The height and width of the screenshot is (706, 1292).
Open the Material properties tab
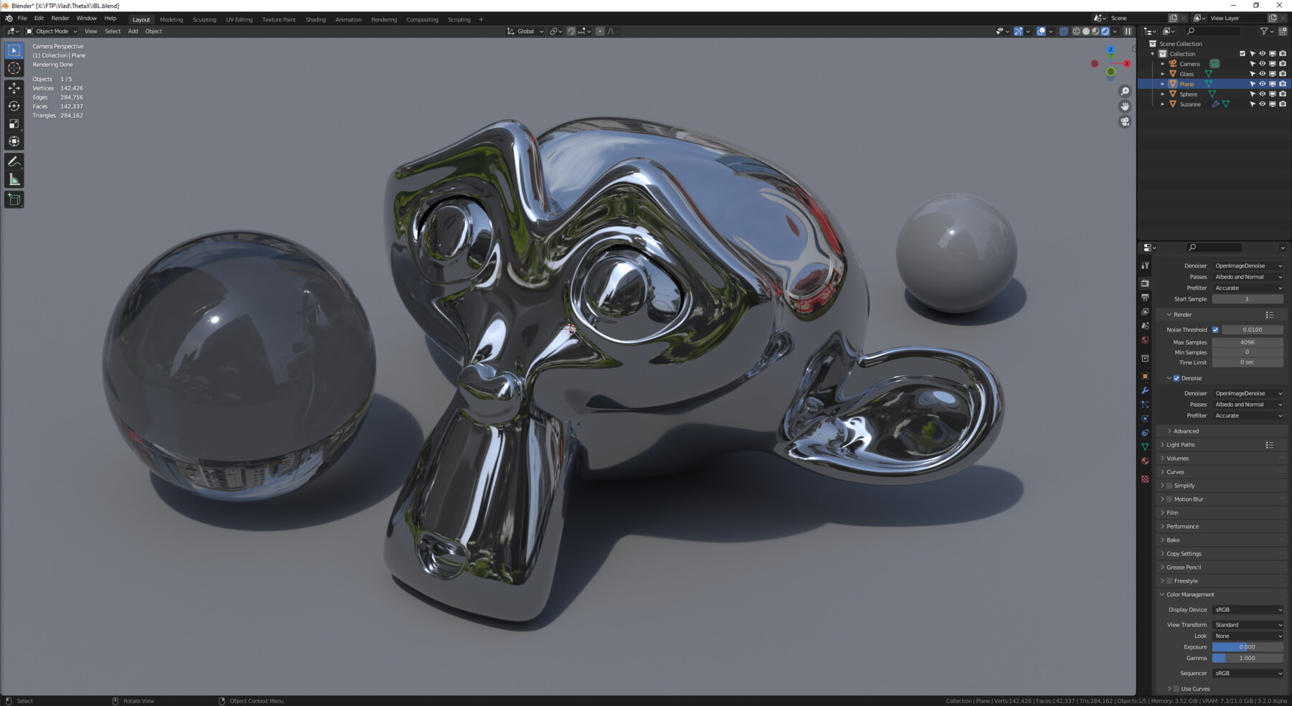[1145, 461]
